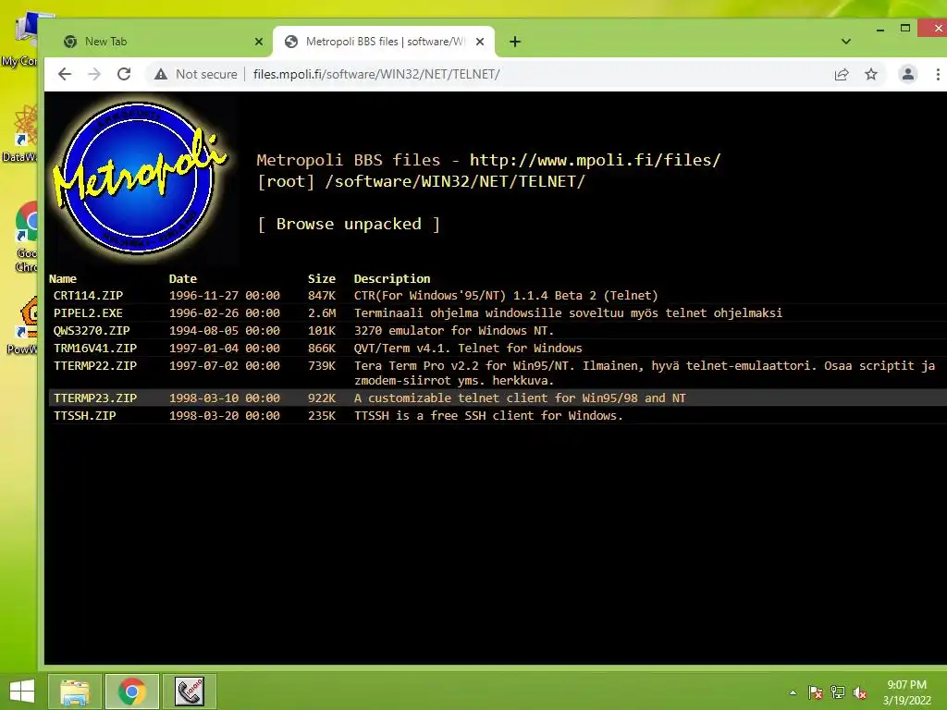Click the Action Center flag icon
Image resolution: width=947 pixels, height=710 pixels.
(816, 692)
